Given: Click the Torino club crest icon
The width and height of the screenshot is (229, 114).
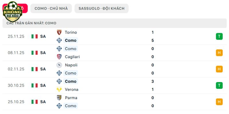Looking at the screenshot, I should pos(59,32).
